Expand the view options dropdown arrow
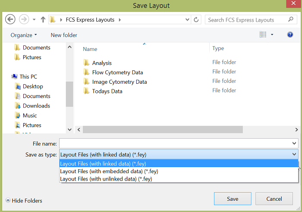302x212 pixels. click(x=272, y=35)
